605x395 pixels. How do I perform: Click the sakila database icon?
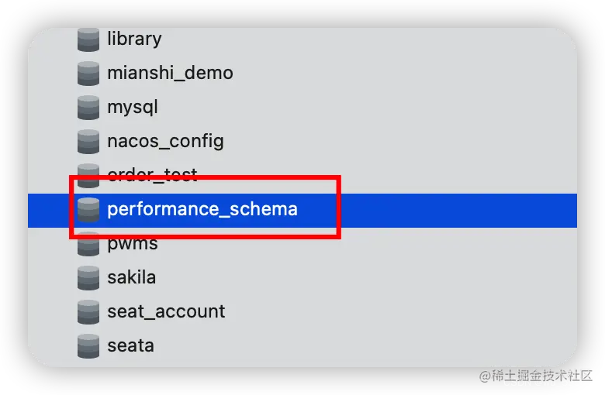click(88, 278)
